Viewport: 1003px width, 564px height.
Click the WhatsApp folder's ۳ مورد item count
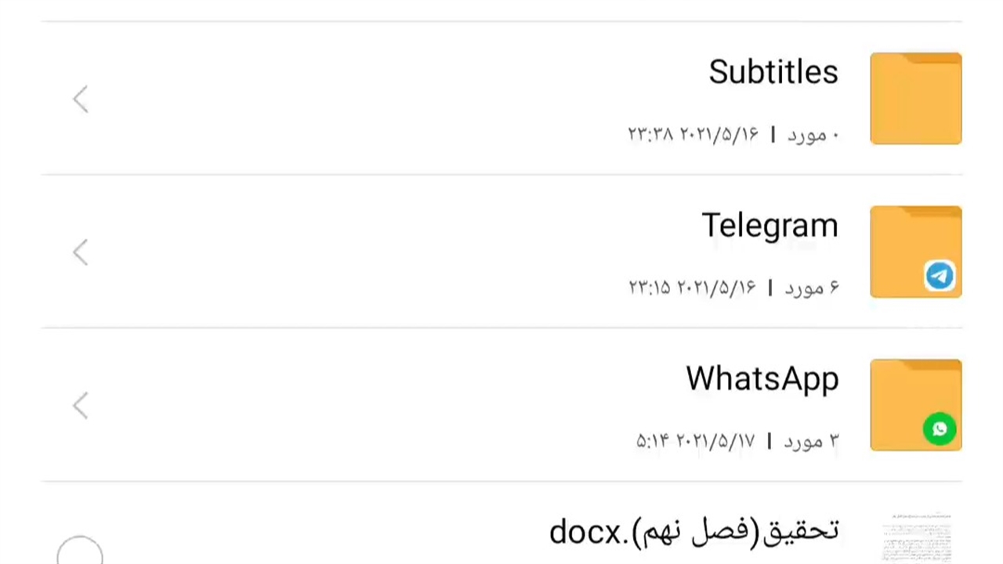pyautogui.click(x=812, y=442)
